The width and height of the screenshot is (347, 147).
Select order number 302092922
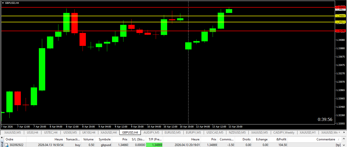17,145
